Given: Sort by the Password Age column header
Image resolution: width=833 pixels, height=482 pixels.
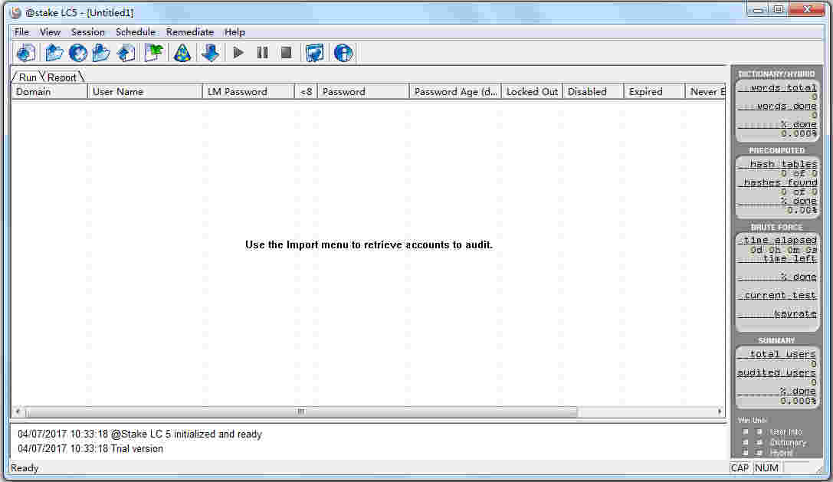Looking at the screenshot, I should pos(455,92).
